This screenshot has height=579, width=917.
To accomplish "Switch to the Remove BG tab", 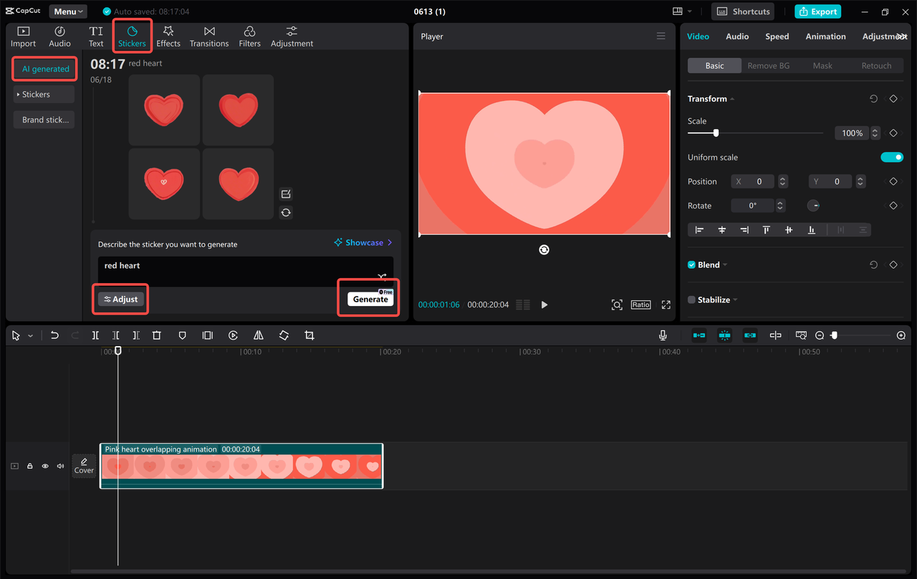I will [x=769, y=65].
